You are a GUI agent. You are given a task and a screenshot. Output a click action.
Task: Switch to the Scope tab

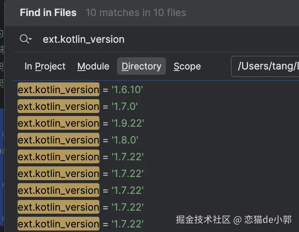pyautogui.click(x=187, y=66)
